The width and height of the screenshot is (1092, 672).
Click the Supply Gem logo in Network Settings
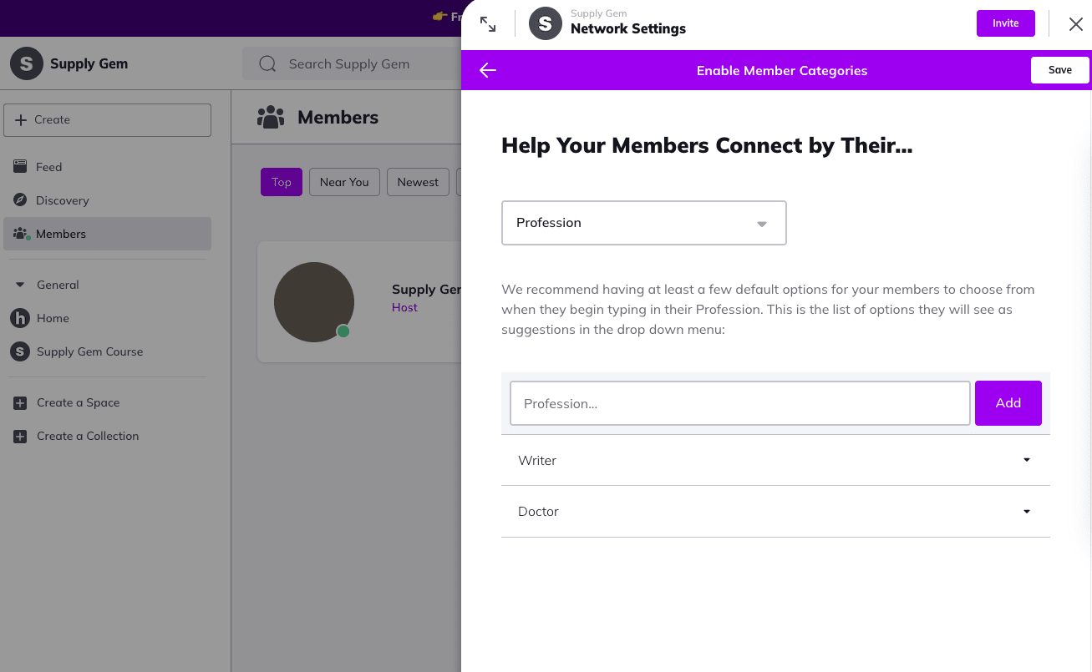click(x=546, y=23)
